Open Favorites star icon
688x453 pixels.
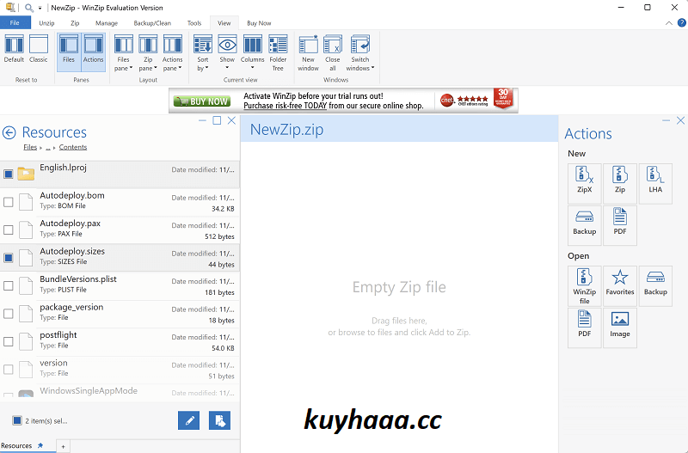pos(620,286)
